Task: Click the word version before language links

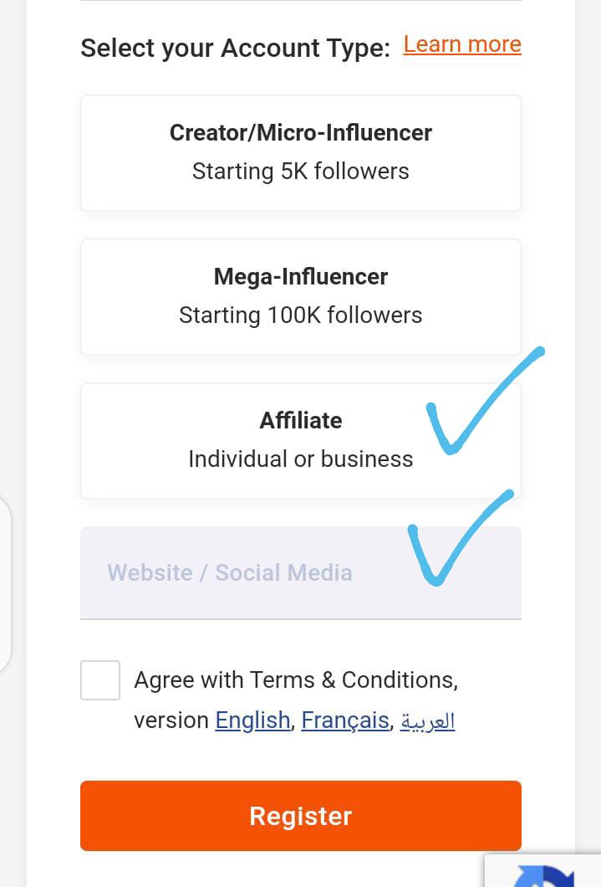Action: point(171,720)
